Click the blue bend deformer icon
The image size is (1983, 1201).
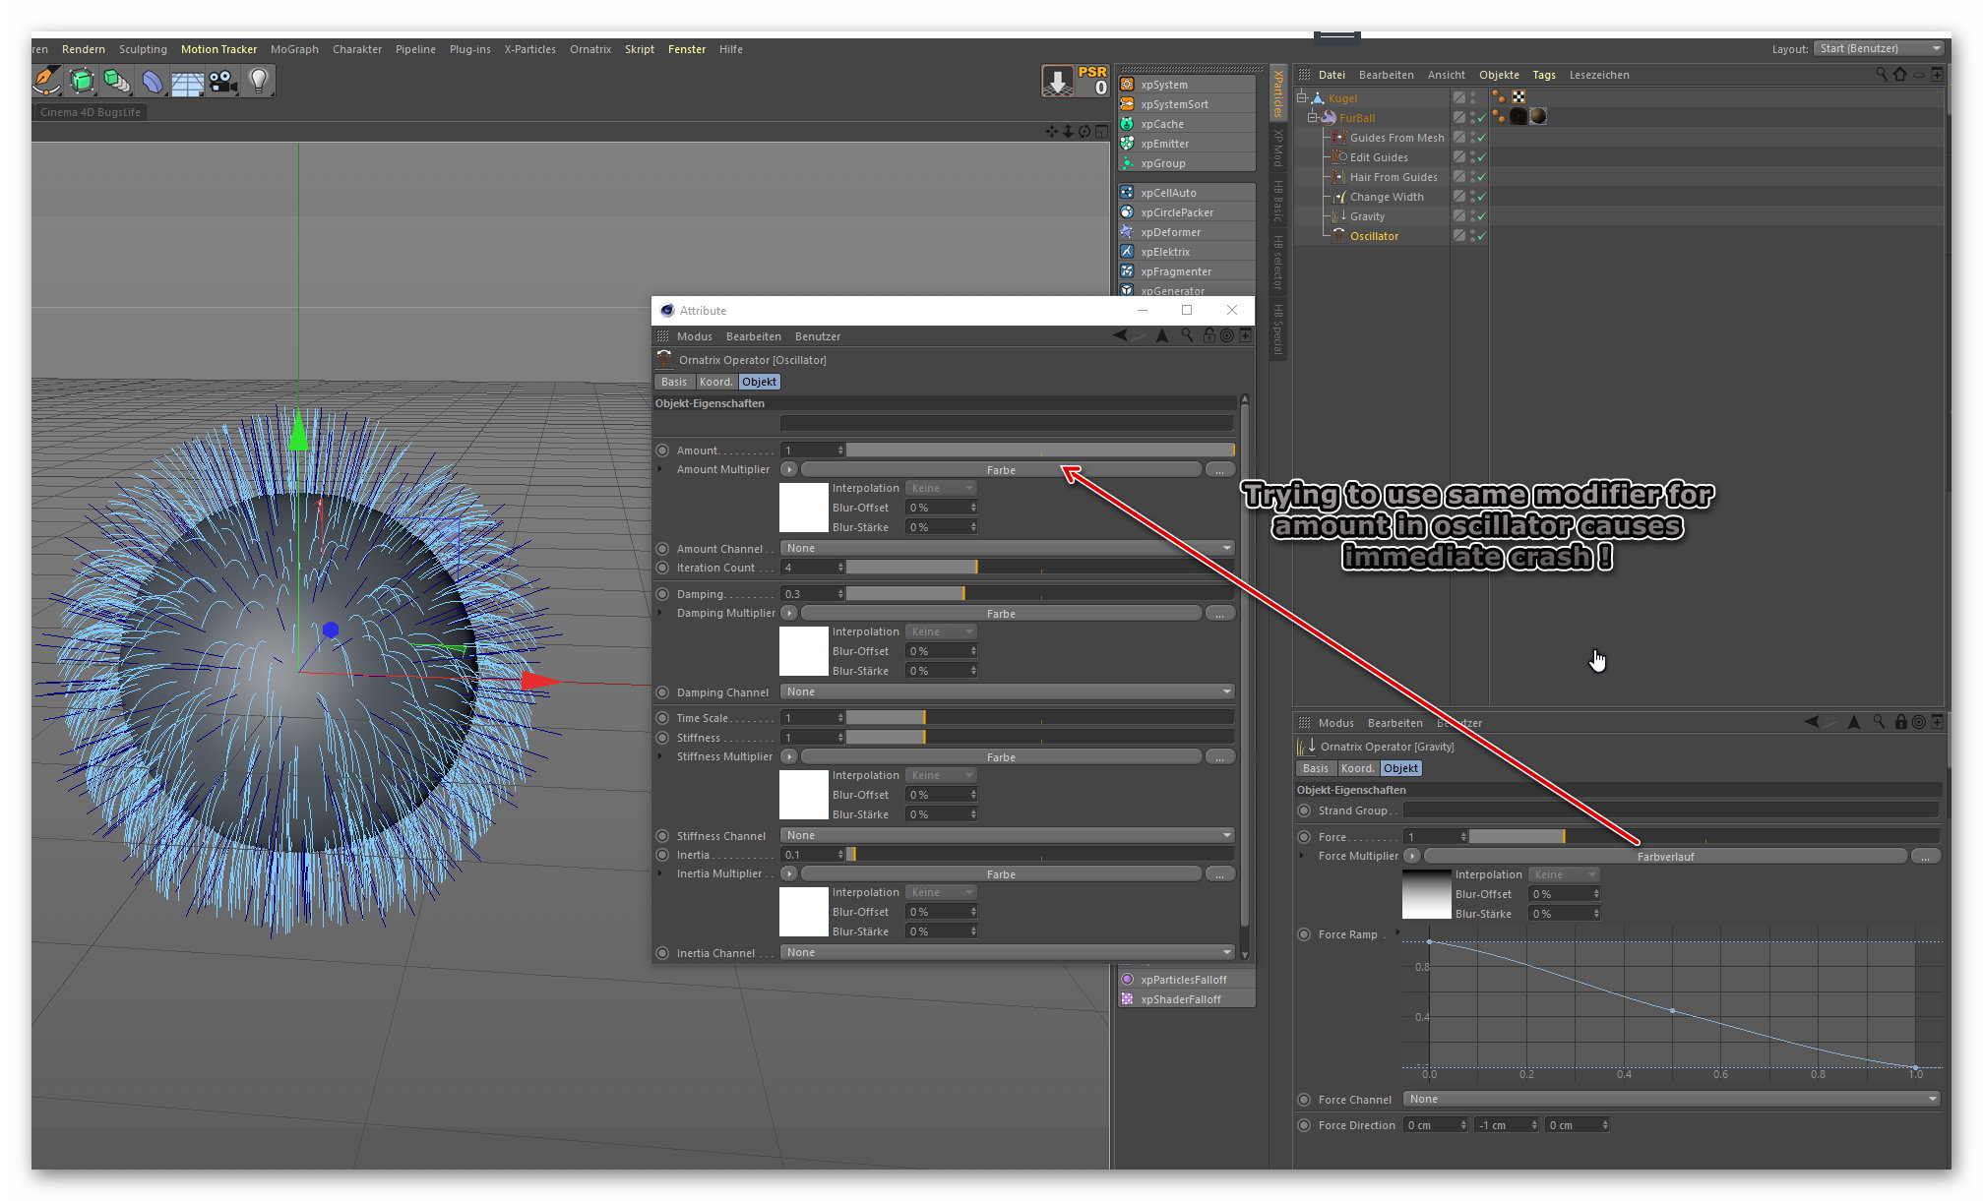152,81
